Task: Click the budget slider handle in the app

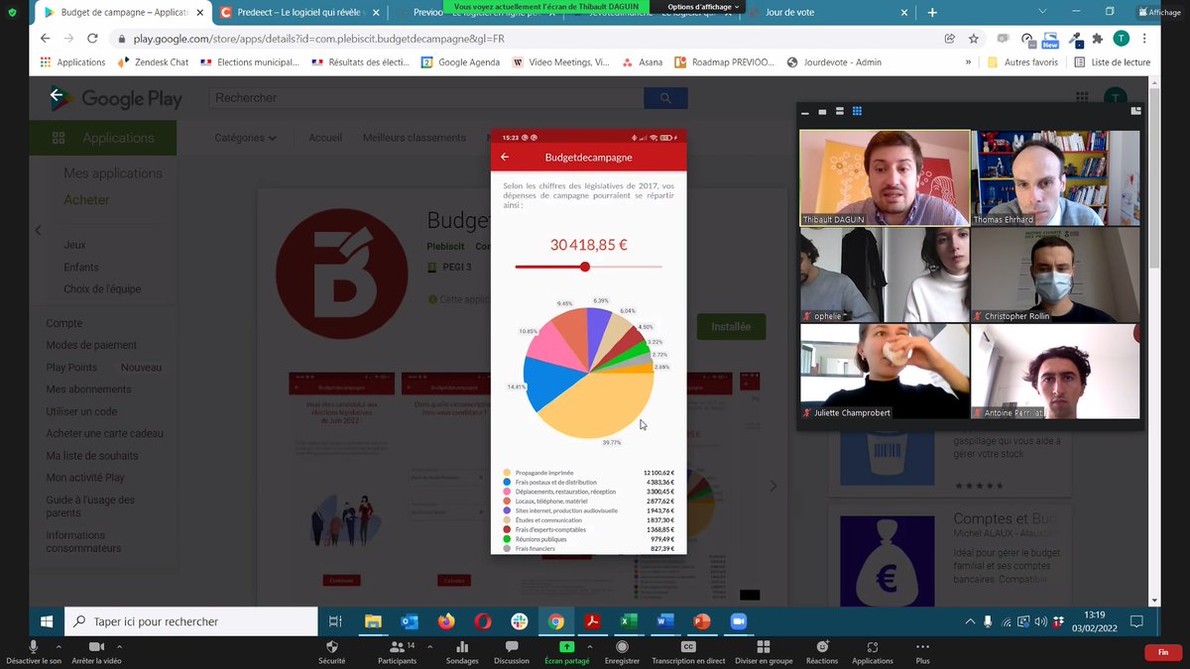Action: (x=585, y=267)
